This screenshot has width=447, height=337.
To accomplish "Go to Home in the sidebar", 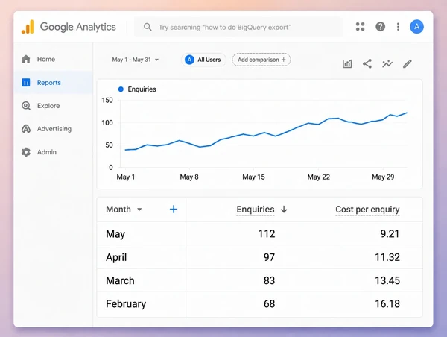I will click(53, 59).
